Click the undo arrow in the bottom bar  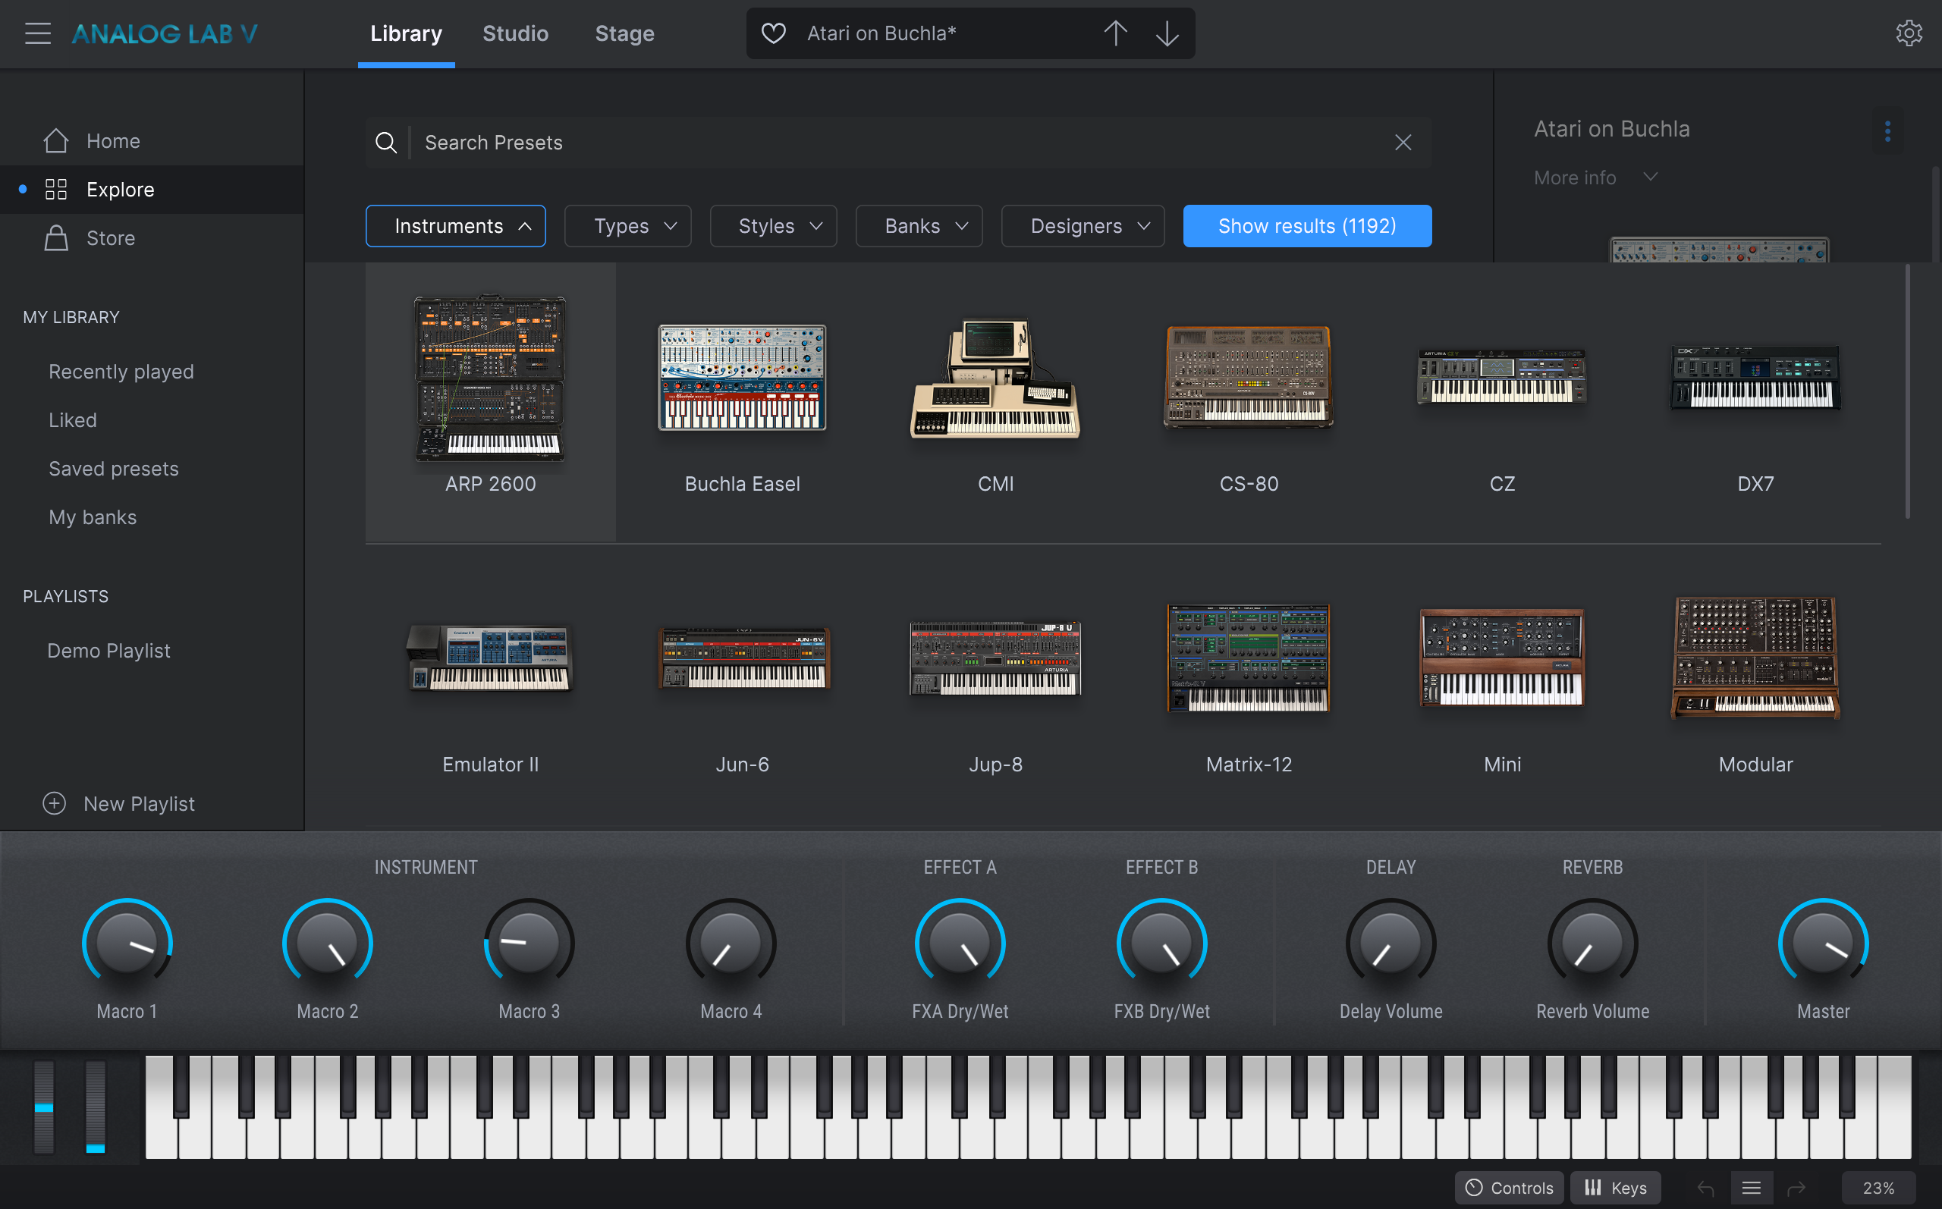click(x=1705, y=1189)
